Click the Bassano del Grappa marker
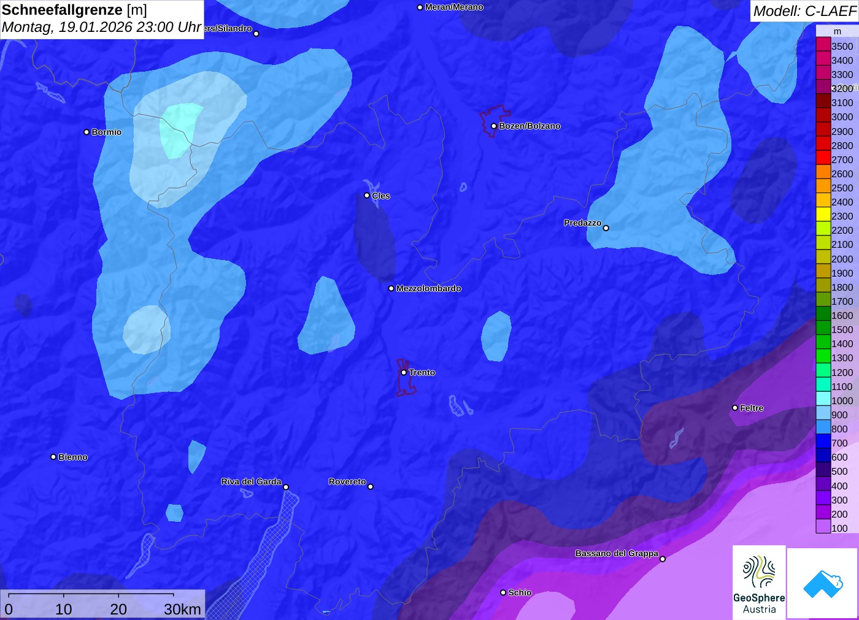The image size is (859, 620). coord(662,559)
